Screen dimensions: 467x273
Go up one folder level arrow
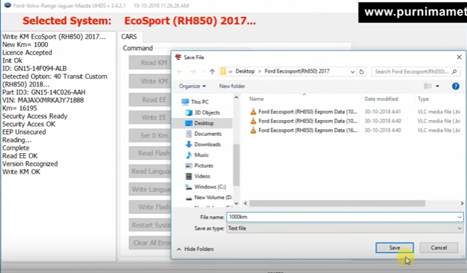(212, 72)
